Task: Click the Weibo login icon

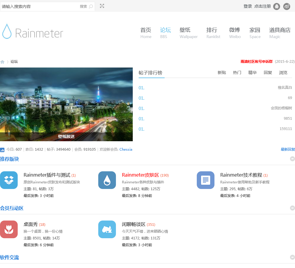Action: tap(287, 6)
